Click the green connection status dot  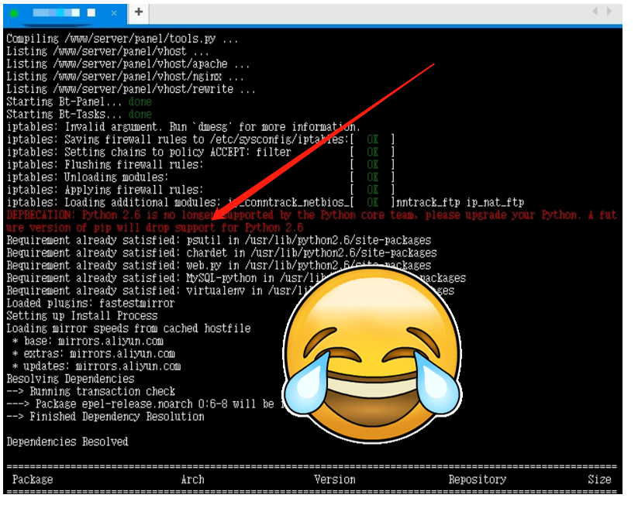pyautogui.click(x=14, y=13)
